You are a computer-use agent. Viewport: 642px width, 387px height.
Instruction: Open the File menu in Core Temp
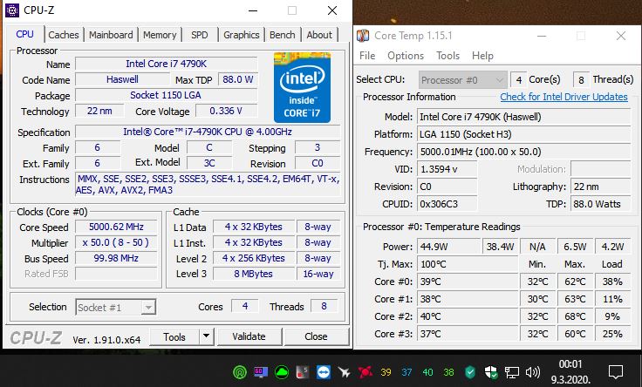(x=367, y=56)
